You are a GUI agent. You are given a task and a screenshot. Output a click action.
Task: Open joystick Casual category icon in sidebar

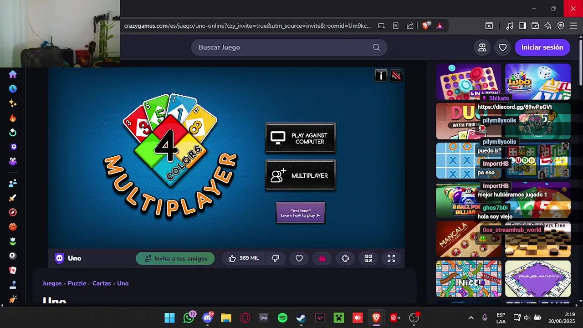pos(13,285)
